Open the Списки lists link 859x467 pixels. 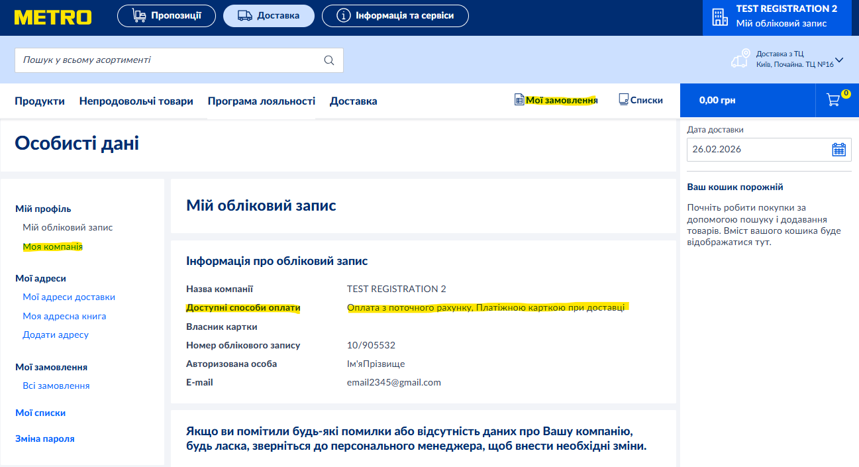pos(646,100)
